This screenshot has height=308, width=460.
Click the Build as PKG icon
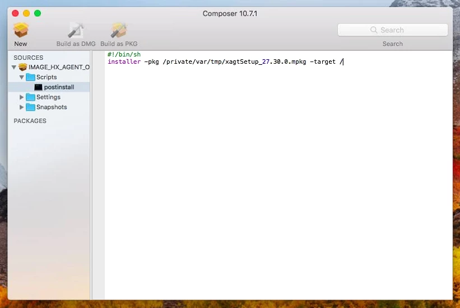pos(119,30)
